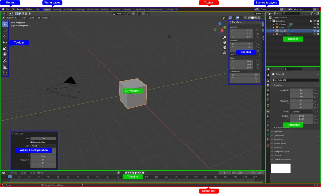321x194 pixels.
Task: Select the Move tool in the toolbar
Action: (5, 36)
